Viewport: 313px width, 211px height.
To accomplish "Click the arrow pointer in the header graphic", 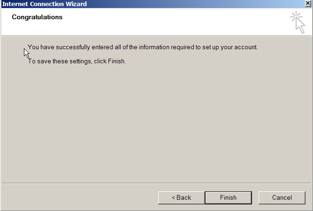I will click(x=300, y=25).
